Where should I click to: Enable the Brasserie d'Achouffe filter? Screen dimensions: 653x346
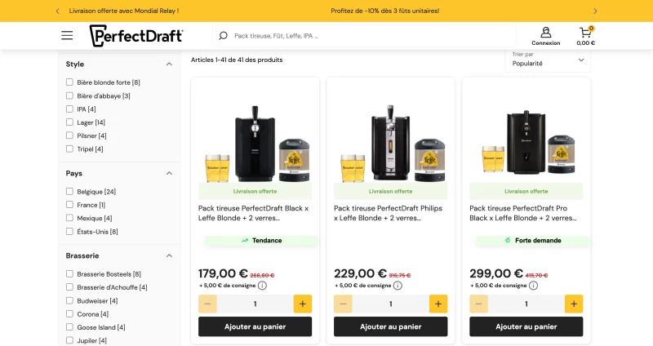pyautogui.click(x=69, y=287)
